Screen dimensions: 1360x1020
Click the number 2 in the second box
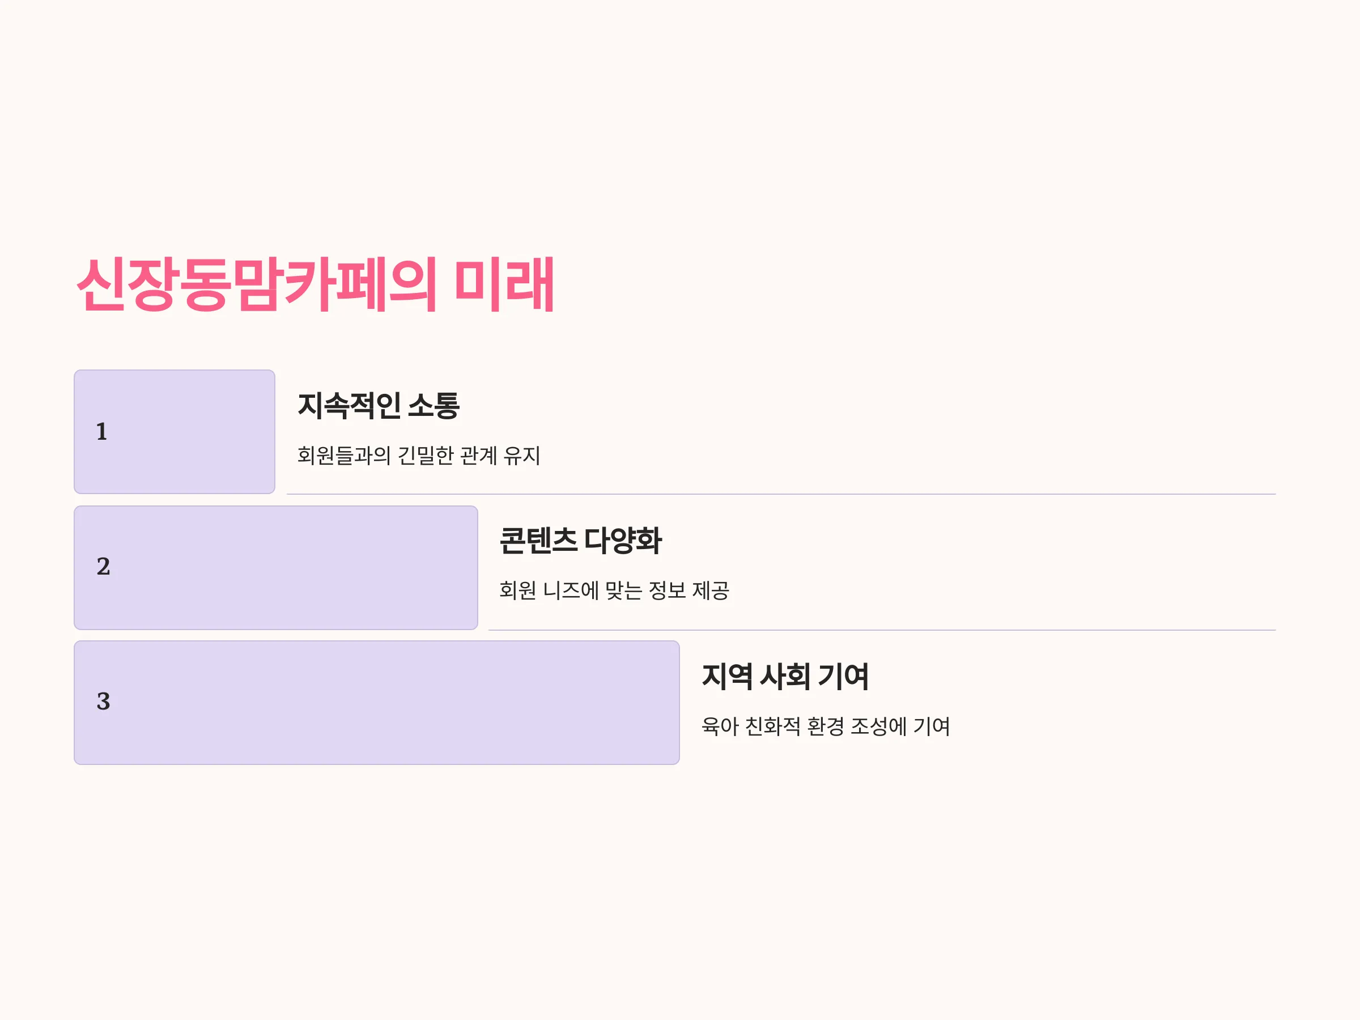[x=103, y=566]
